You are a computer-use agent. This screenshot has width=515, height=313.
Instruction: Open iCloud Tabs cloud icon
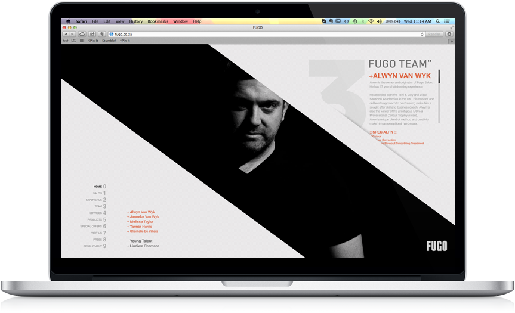click(x=82, y=34)
